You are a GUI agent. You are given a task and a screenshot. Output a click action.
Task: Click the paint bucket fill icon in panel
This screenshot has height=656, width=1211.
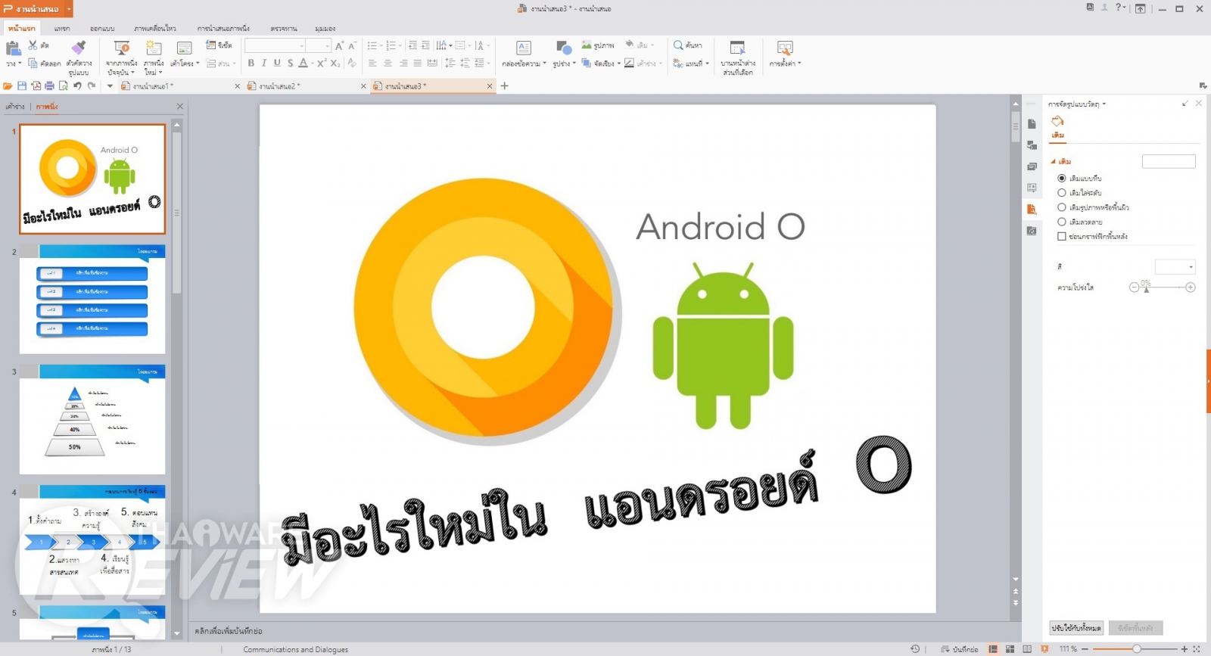pos(1057,121)
